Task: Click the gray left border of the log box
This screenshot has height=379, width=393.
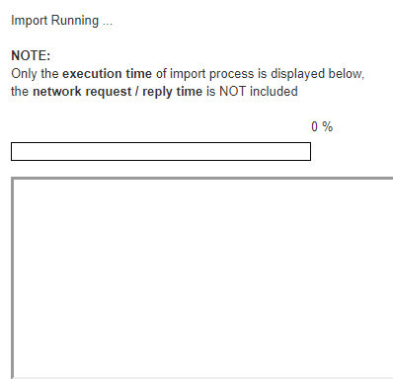Action: 13,278
